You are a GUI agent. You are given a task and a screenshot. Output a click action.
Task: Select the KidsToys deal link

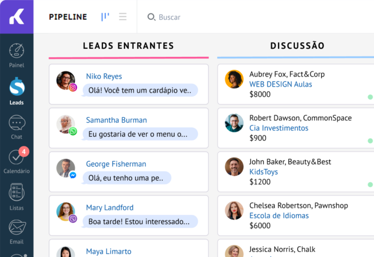pyautogui.click(x=263, y=172)
